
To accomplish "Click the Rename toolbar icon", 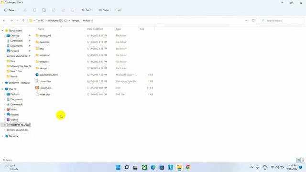I will (x=54, y=10).
